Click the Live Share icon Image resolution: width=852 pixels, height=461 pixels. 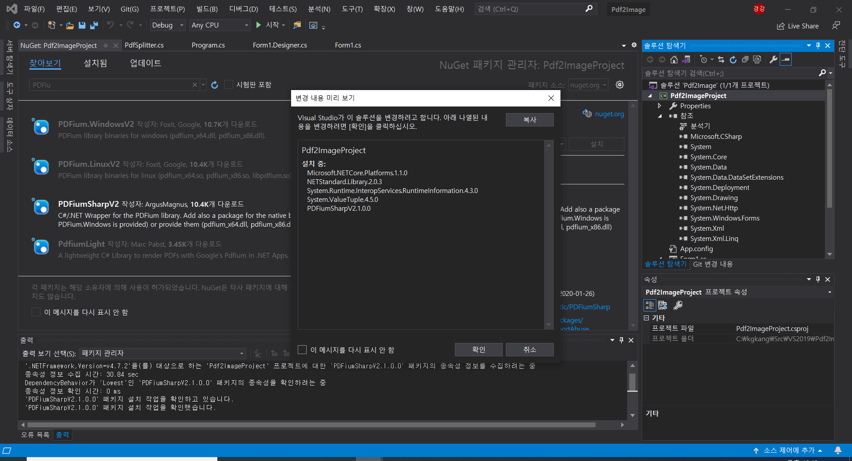point(781,26)
